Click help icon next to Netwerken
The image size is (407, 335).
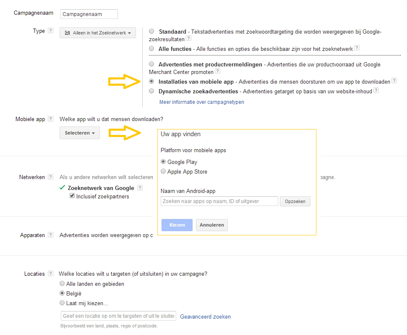[x=51, y=177]
